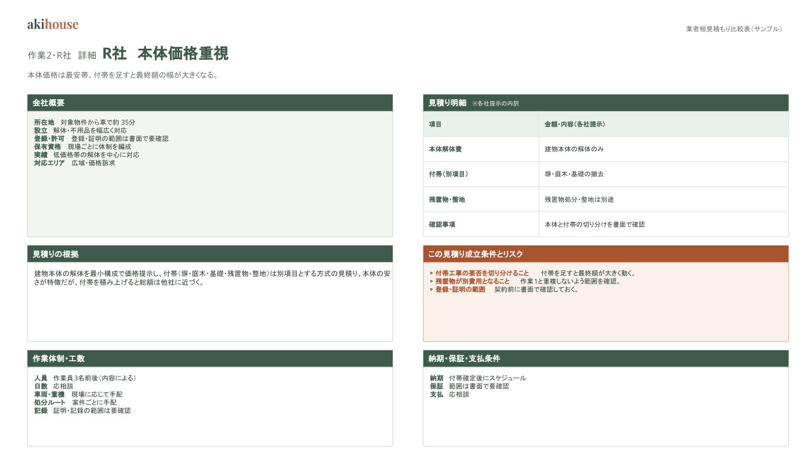Click the 記録 row text

tap(82, 411)
